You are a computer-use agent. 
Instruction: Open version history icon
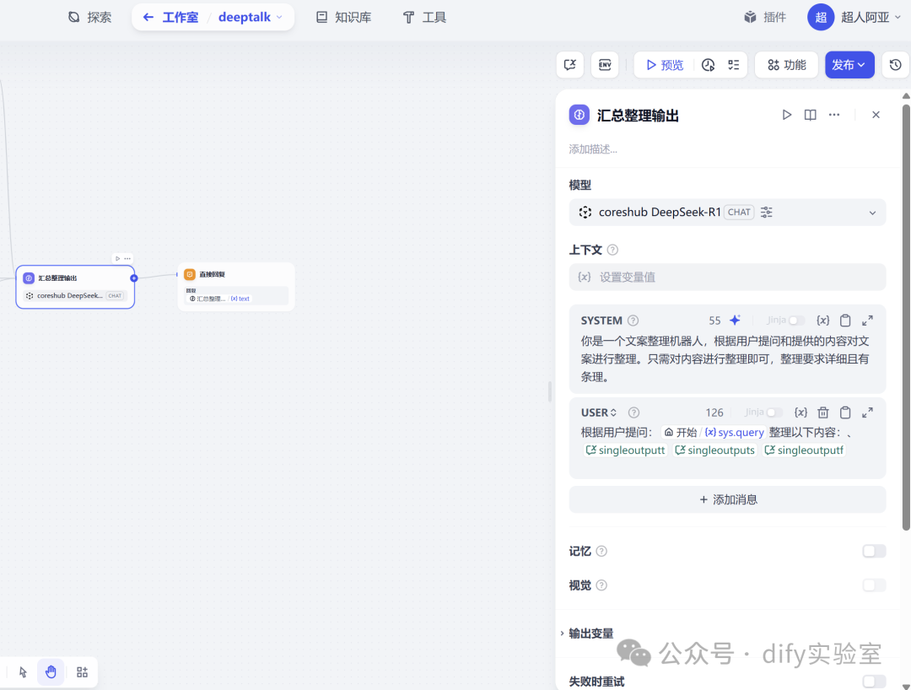[895, 64]
